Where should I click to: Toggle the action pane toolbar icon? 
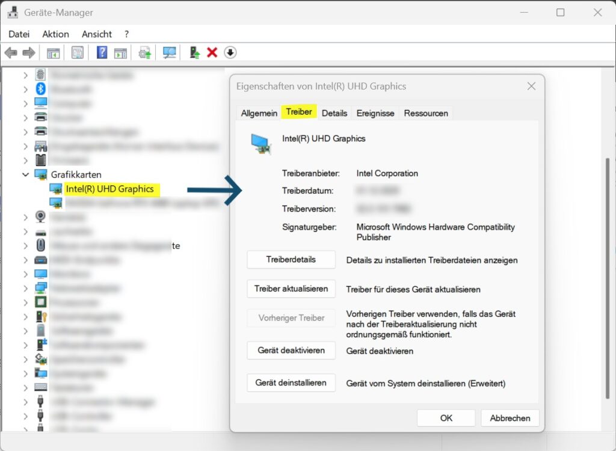(x=120, y=53)
